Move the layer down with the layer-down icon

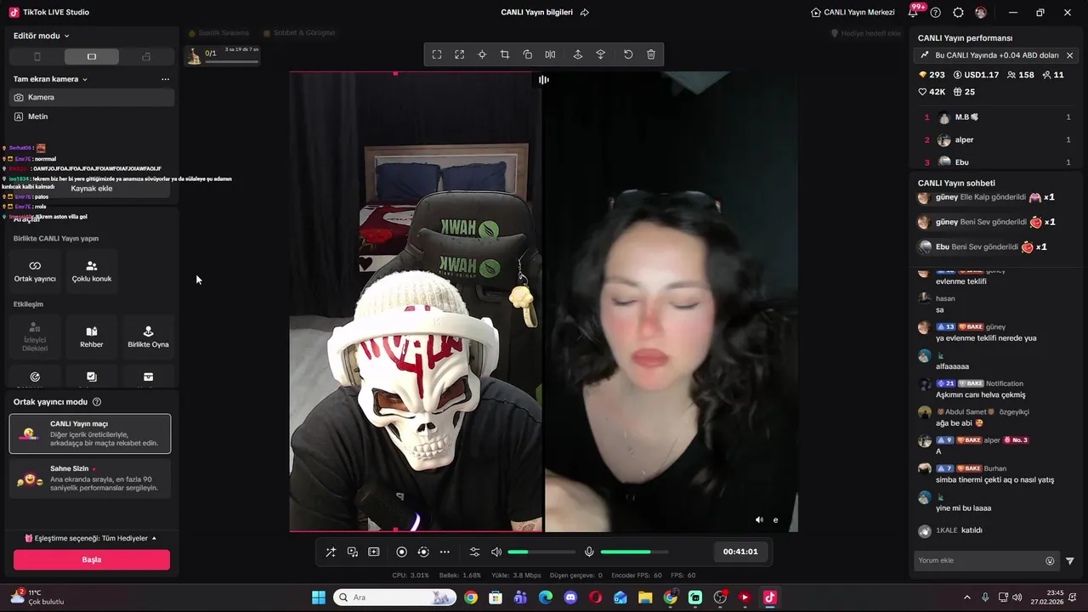pyautogui.click(x=601, y=54)
